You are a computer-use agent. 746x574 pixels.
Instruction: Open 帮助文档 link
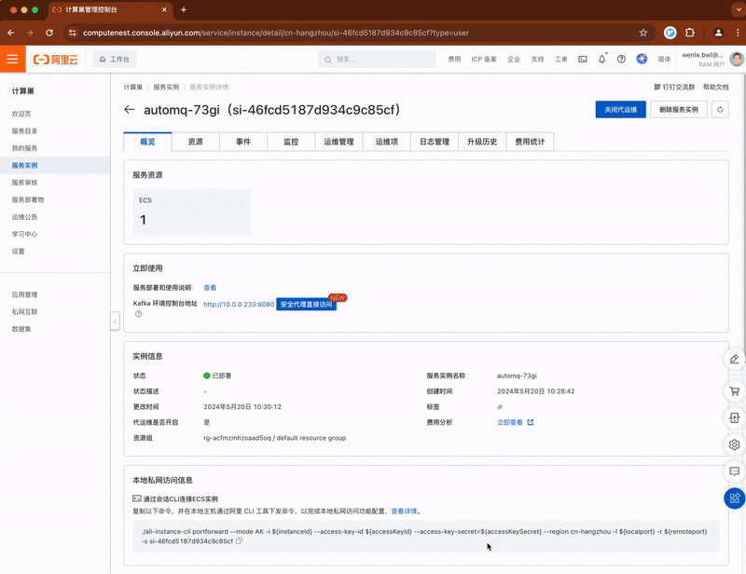(x=715, y=87)
